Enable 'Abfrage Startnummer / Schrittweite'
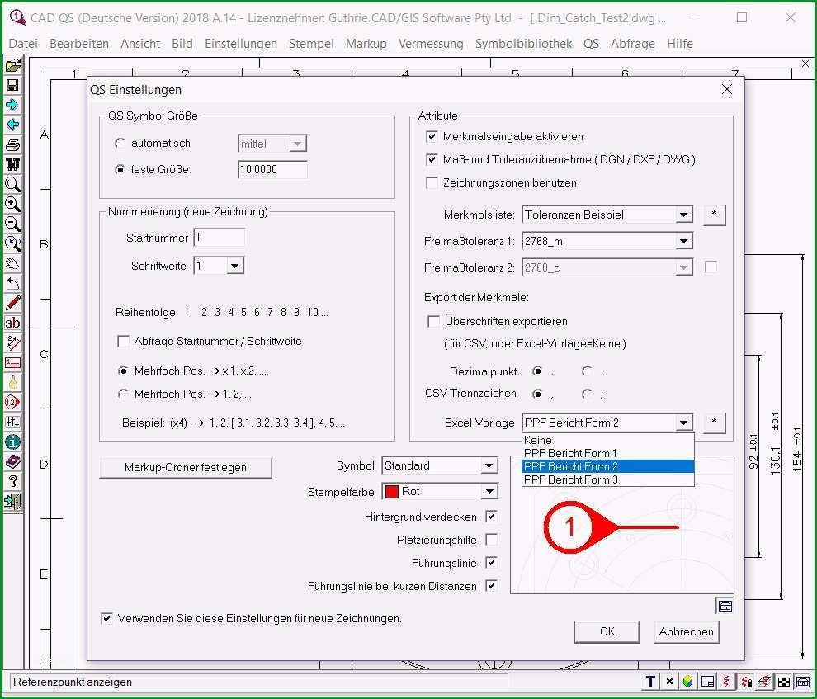This screenshot has height=699, width=817. 124,341
